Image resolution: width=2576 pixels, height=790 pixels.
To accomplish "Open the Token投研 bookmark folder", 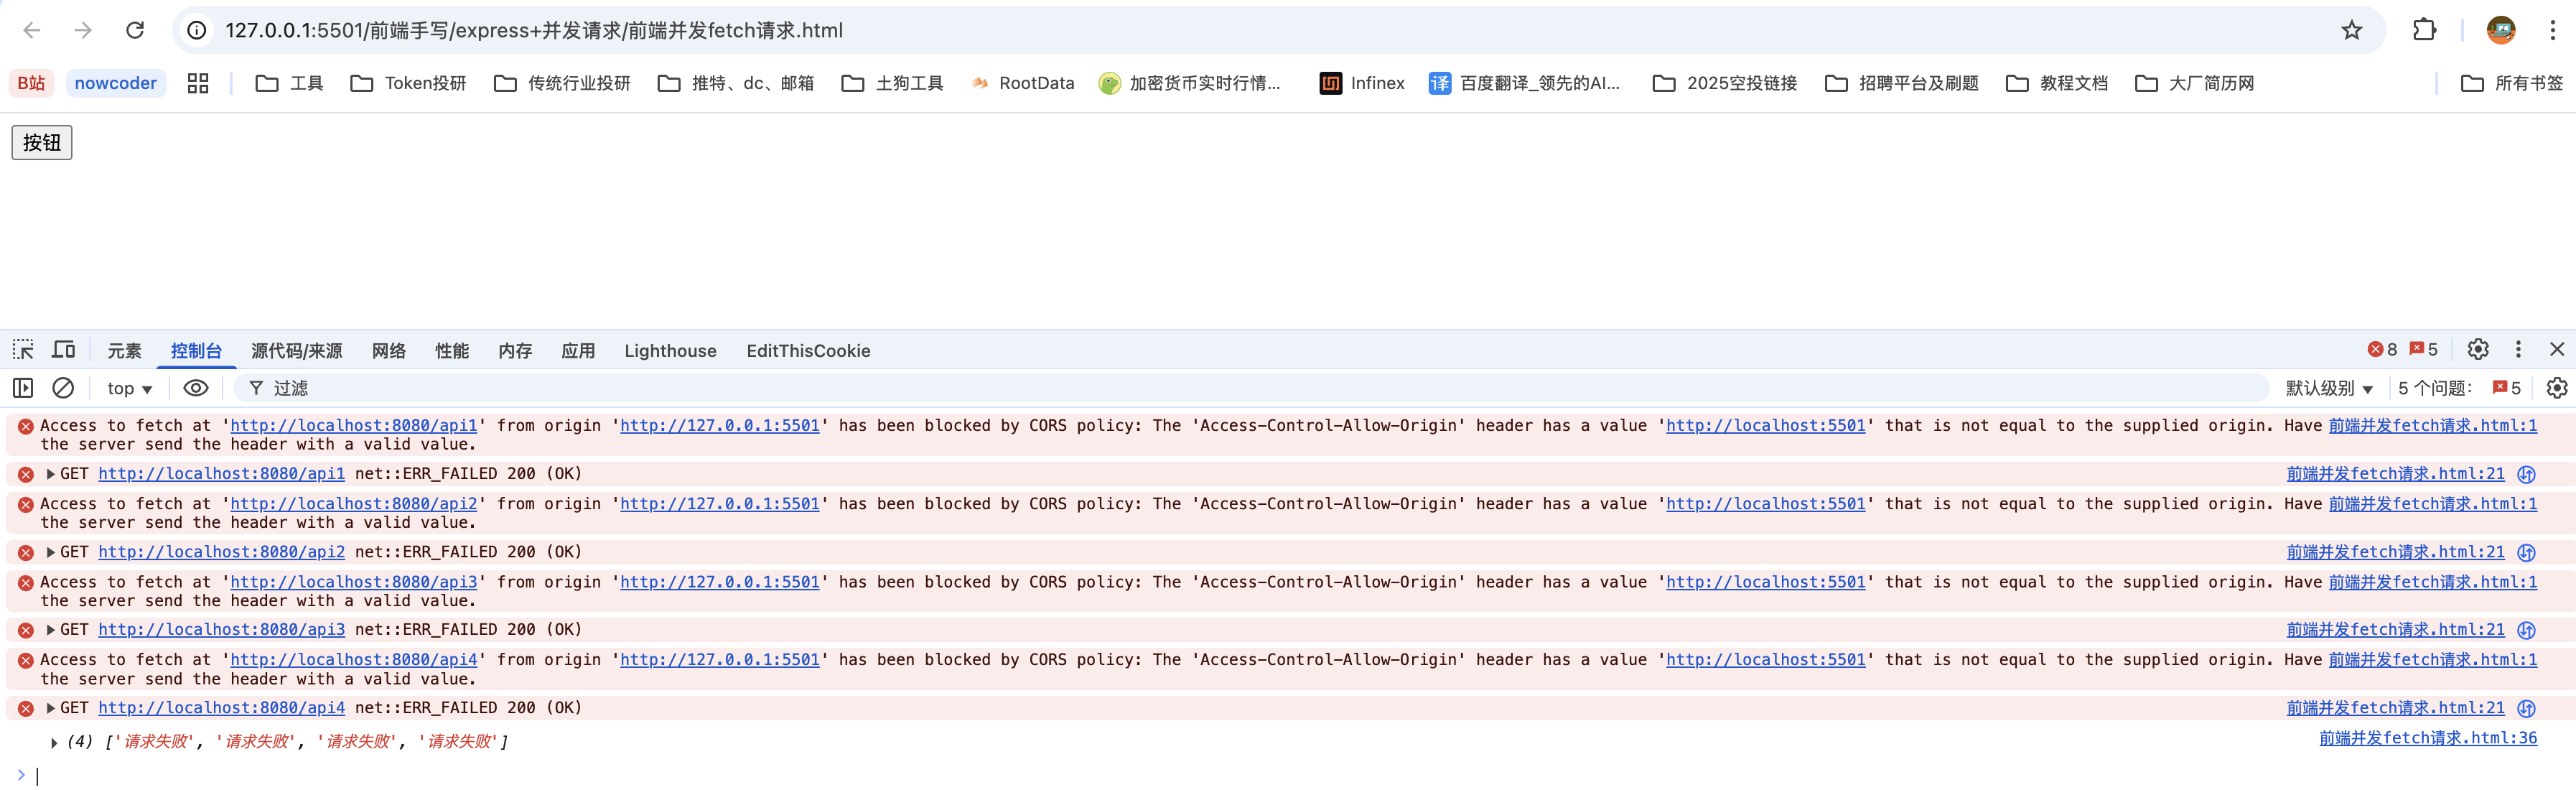I will 408,83.
